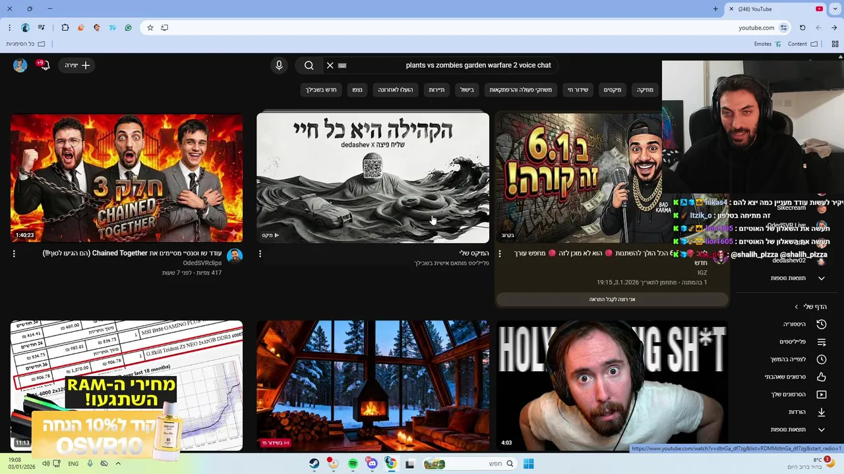
Task: Open the YouTube account avatar menu
Action: tap(20, 65)
